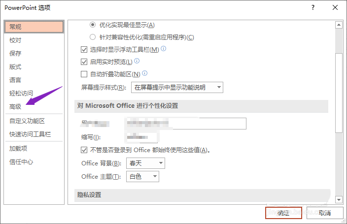Open the 高级 category
The image size is (347, 224).
tap(15, 106)
